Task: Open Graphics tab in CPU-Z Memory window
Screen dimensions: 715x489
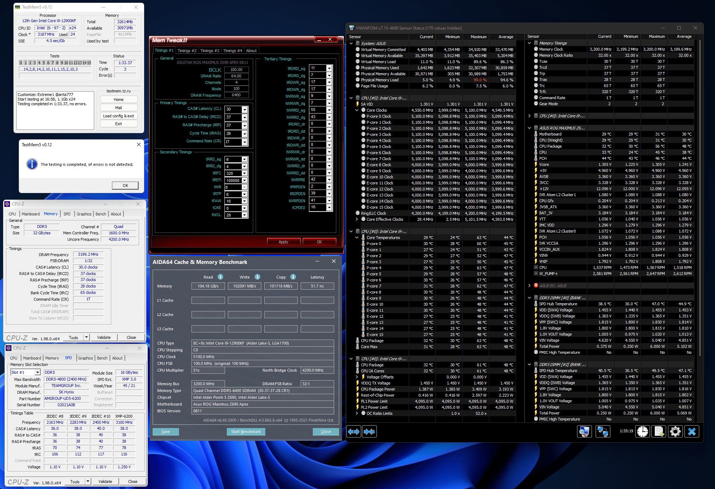Action: click(x=84, y=214)
